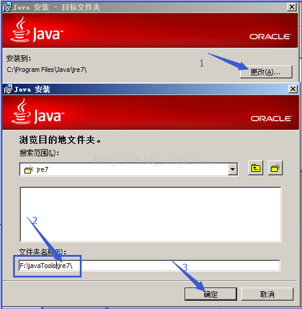Click Java logo in the browse dialog banner

[x=38, y=112]
